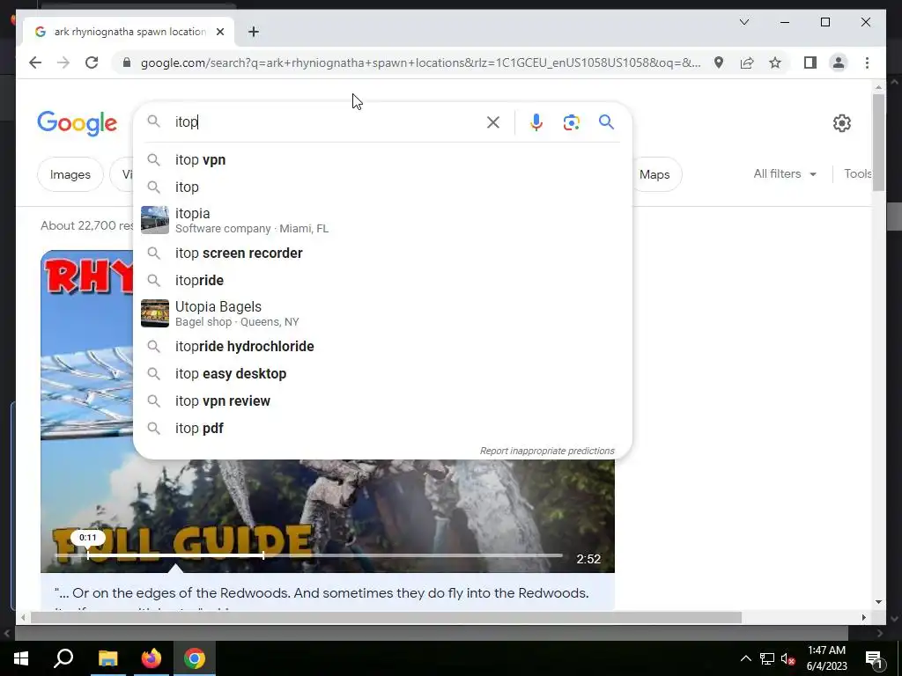Click 'Report inappropriate predictions' link
The image size is (902, 676).
pyautogui.click(x=547, y=451)
